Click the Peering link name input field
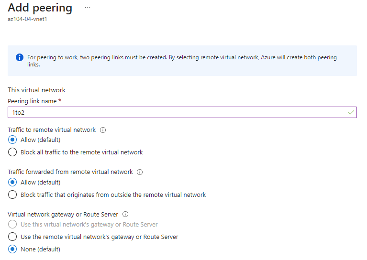The image size is (367, 260). [x=182, y=112]
